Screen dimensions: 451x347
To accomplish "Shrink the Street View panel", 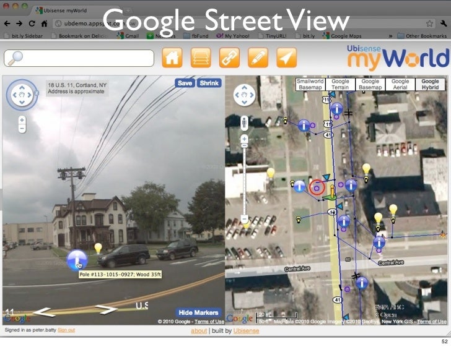I will 209,83.
